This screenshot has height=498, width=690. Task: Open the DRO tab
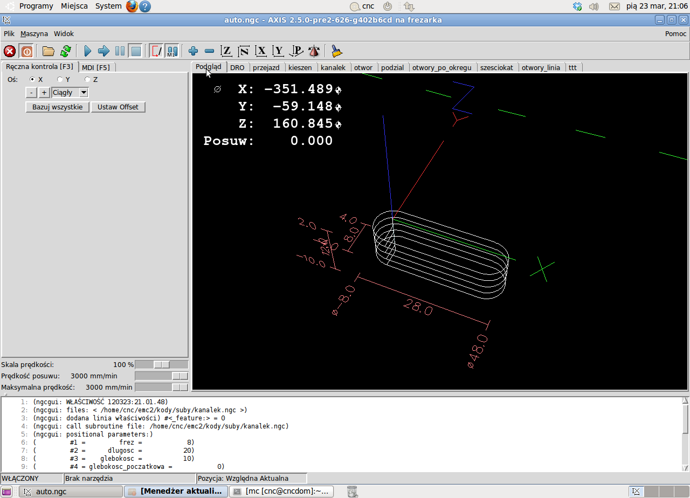[x=237, y=67]
